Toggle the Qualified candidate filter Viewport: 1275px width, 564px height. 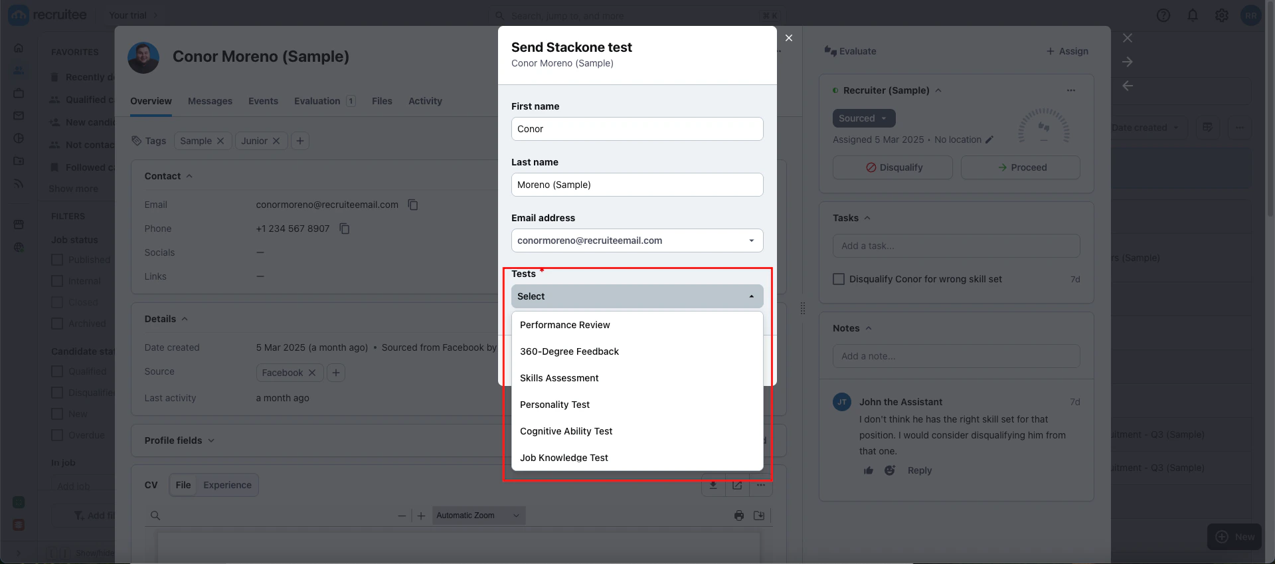pos(57,371)
